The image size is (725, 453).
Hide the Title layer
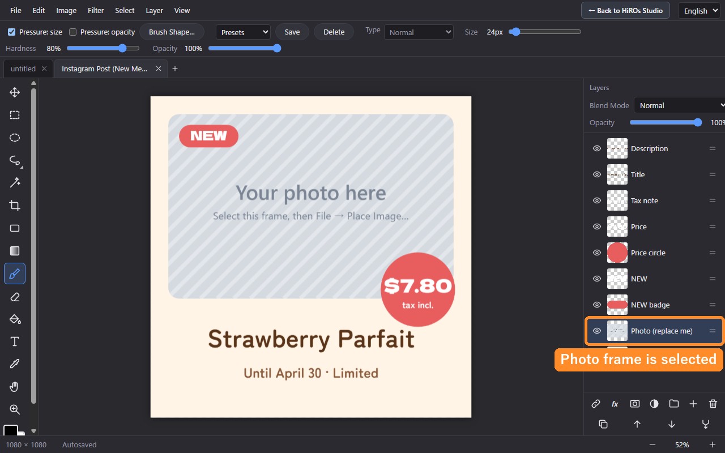point(596,174)
